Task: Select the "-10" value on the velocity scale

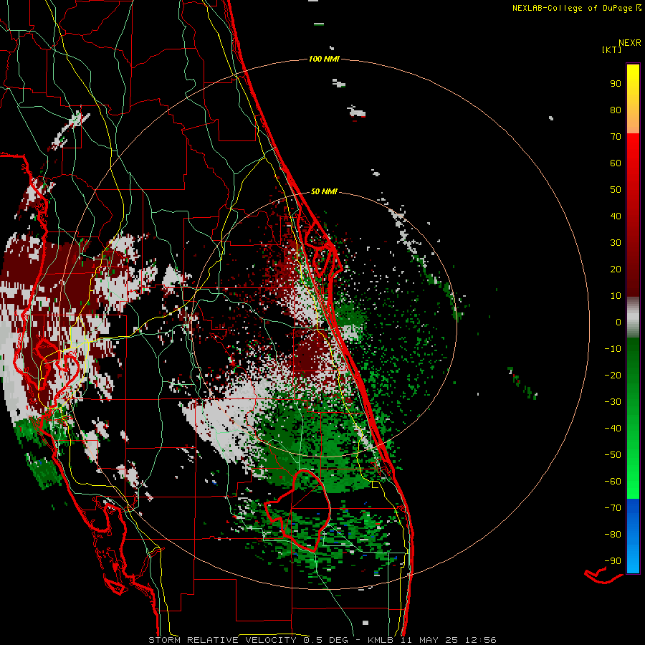Action: pos(613,348)
